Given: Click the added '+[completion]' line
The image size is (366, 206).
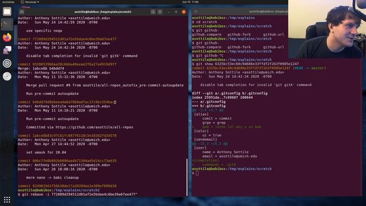Looking at the screenshot, I should tap(205, 161).
